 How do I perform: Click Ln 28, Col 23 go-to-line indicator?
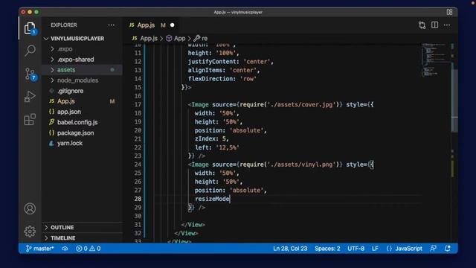click(290, 249)
